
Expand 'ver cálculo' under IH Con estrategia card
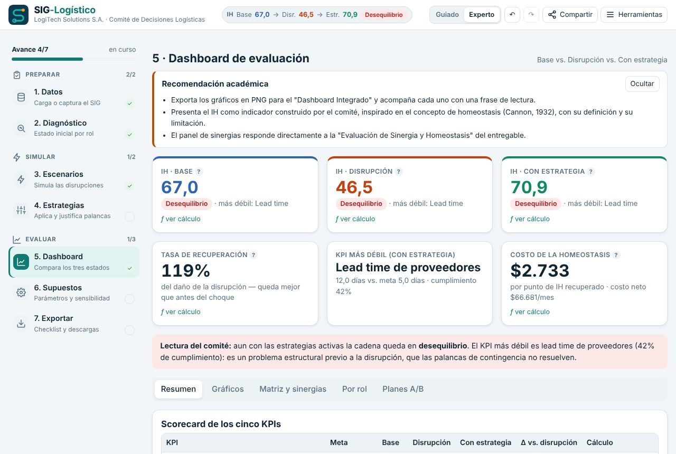(530, 219)
